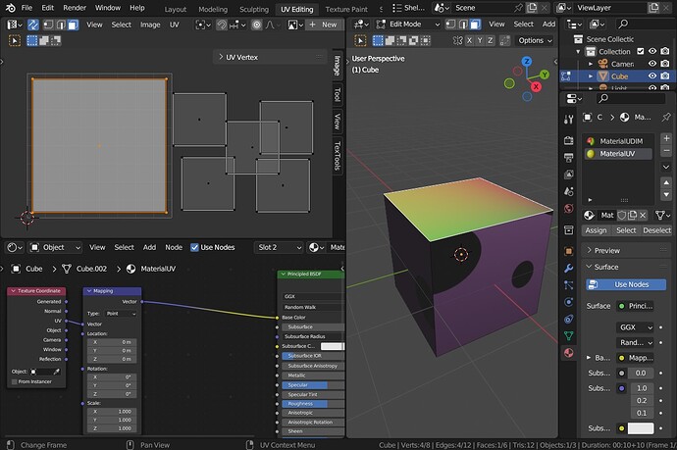The width and height of the screenshot is (677, 450).
Task: Hide the Camera in viewport
Action: point(652,64)
